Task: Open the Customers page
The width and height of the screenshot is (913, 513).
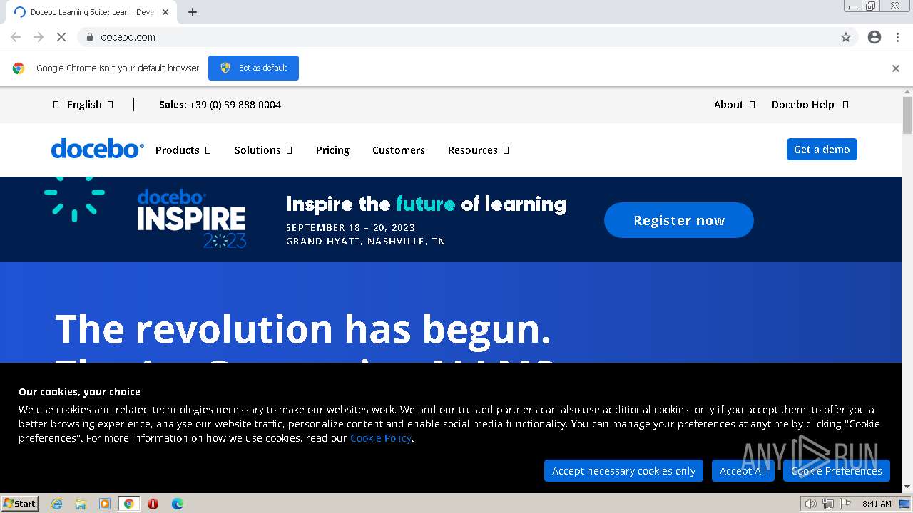Action: pos(398,150)
